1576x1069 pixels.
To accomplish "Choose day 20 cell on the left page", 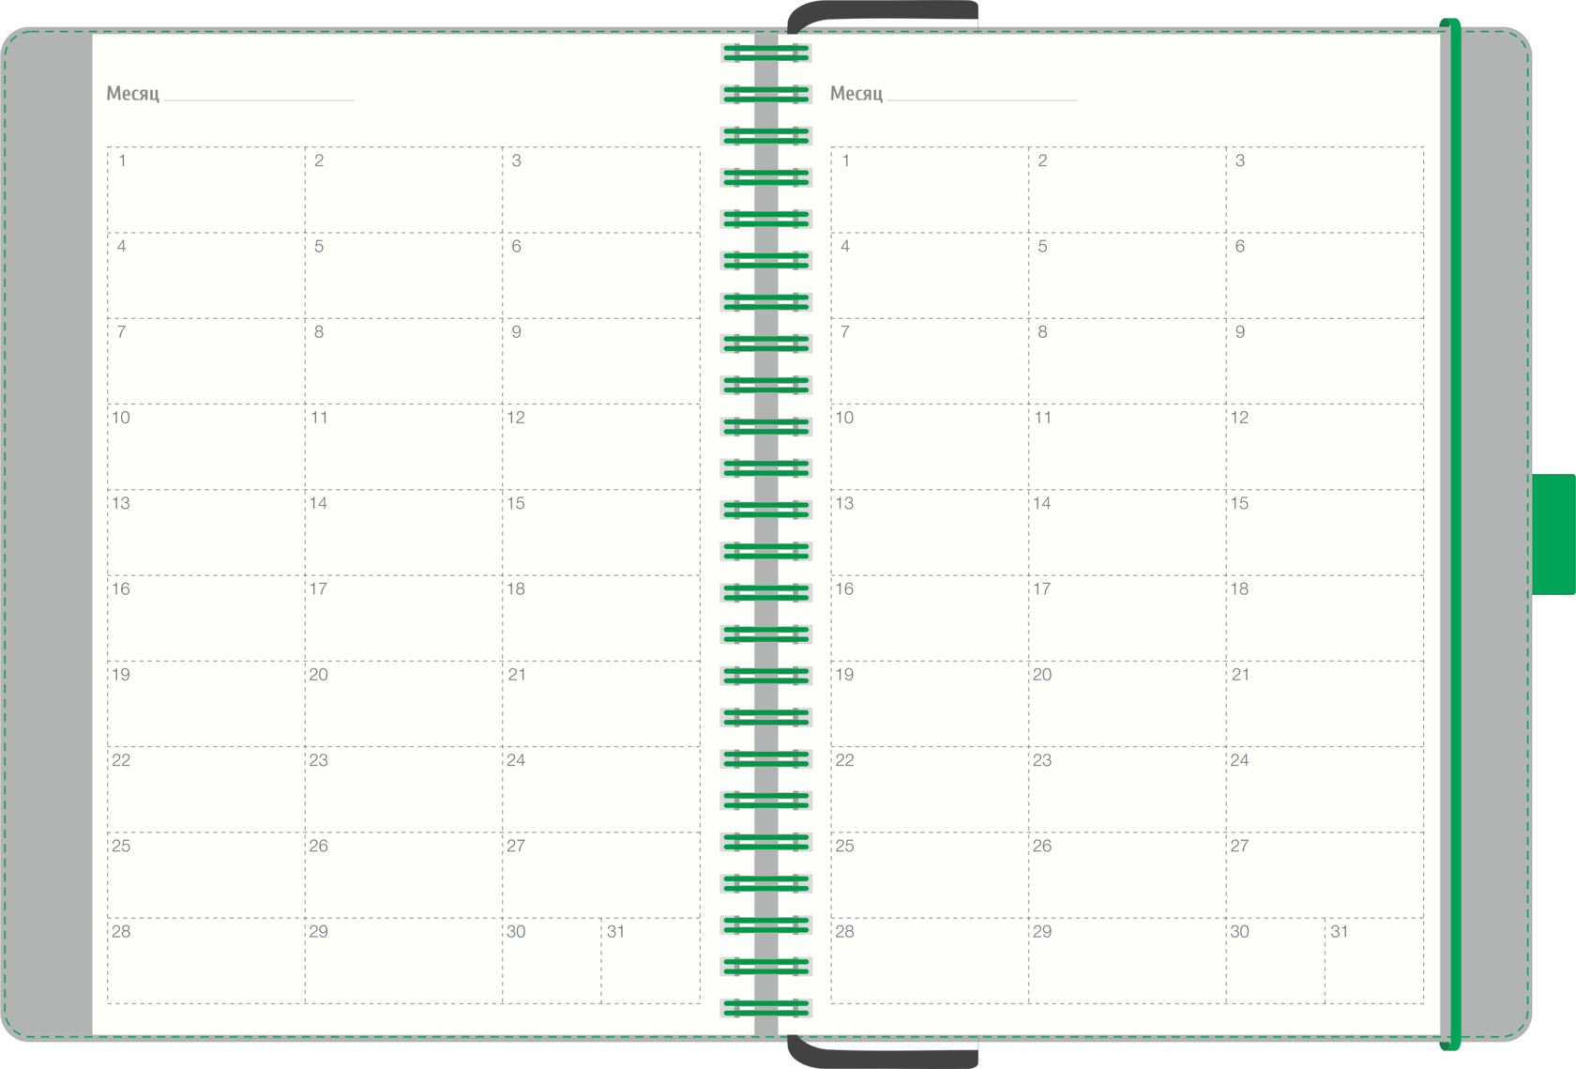I will tap(403, 704).
